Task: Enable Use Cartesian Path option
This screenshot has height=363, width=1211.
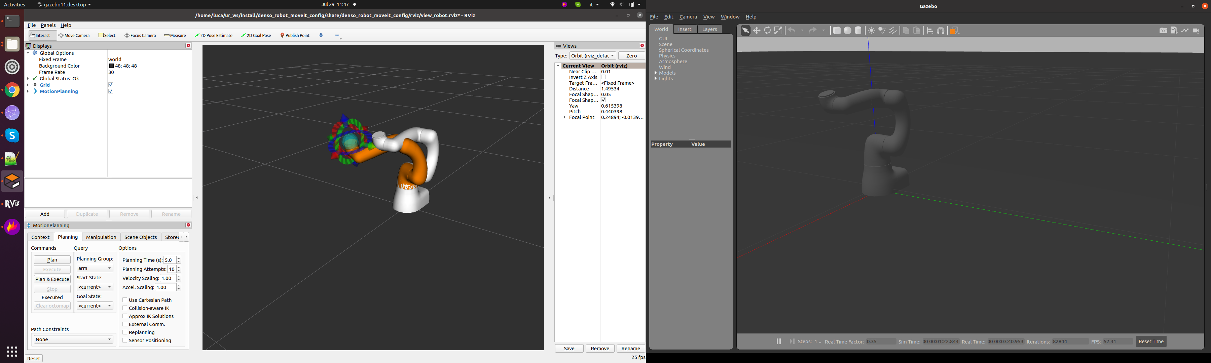Action: [x=125, y=300]
